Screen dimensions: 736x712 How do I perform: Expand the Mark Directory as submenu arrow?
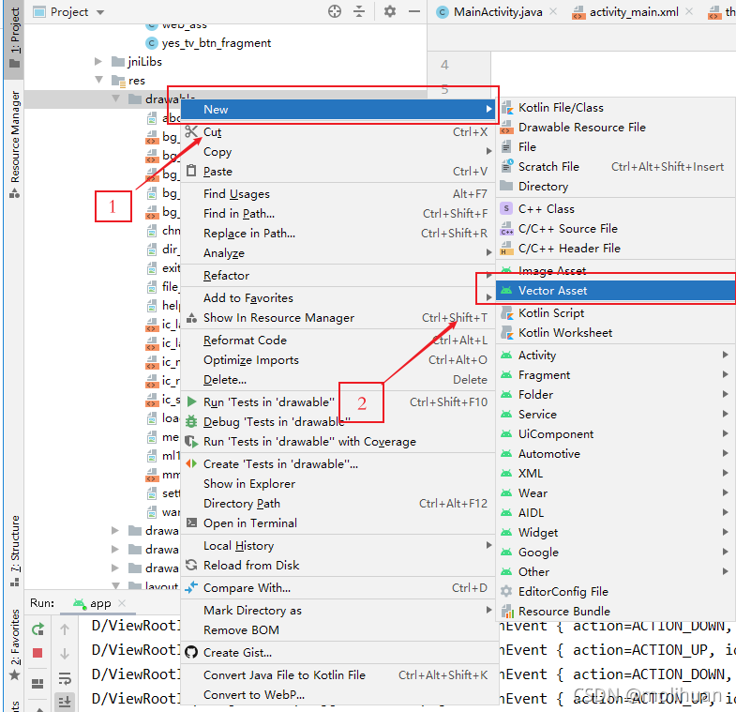488,610
